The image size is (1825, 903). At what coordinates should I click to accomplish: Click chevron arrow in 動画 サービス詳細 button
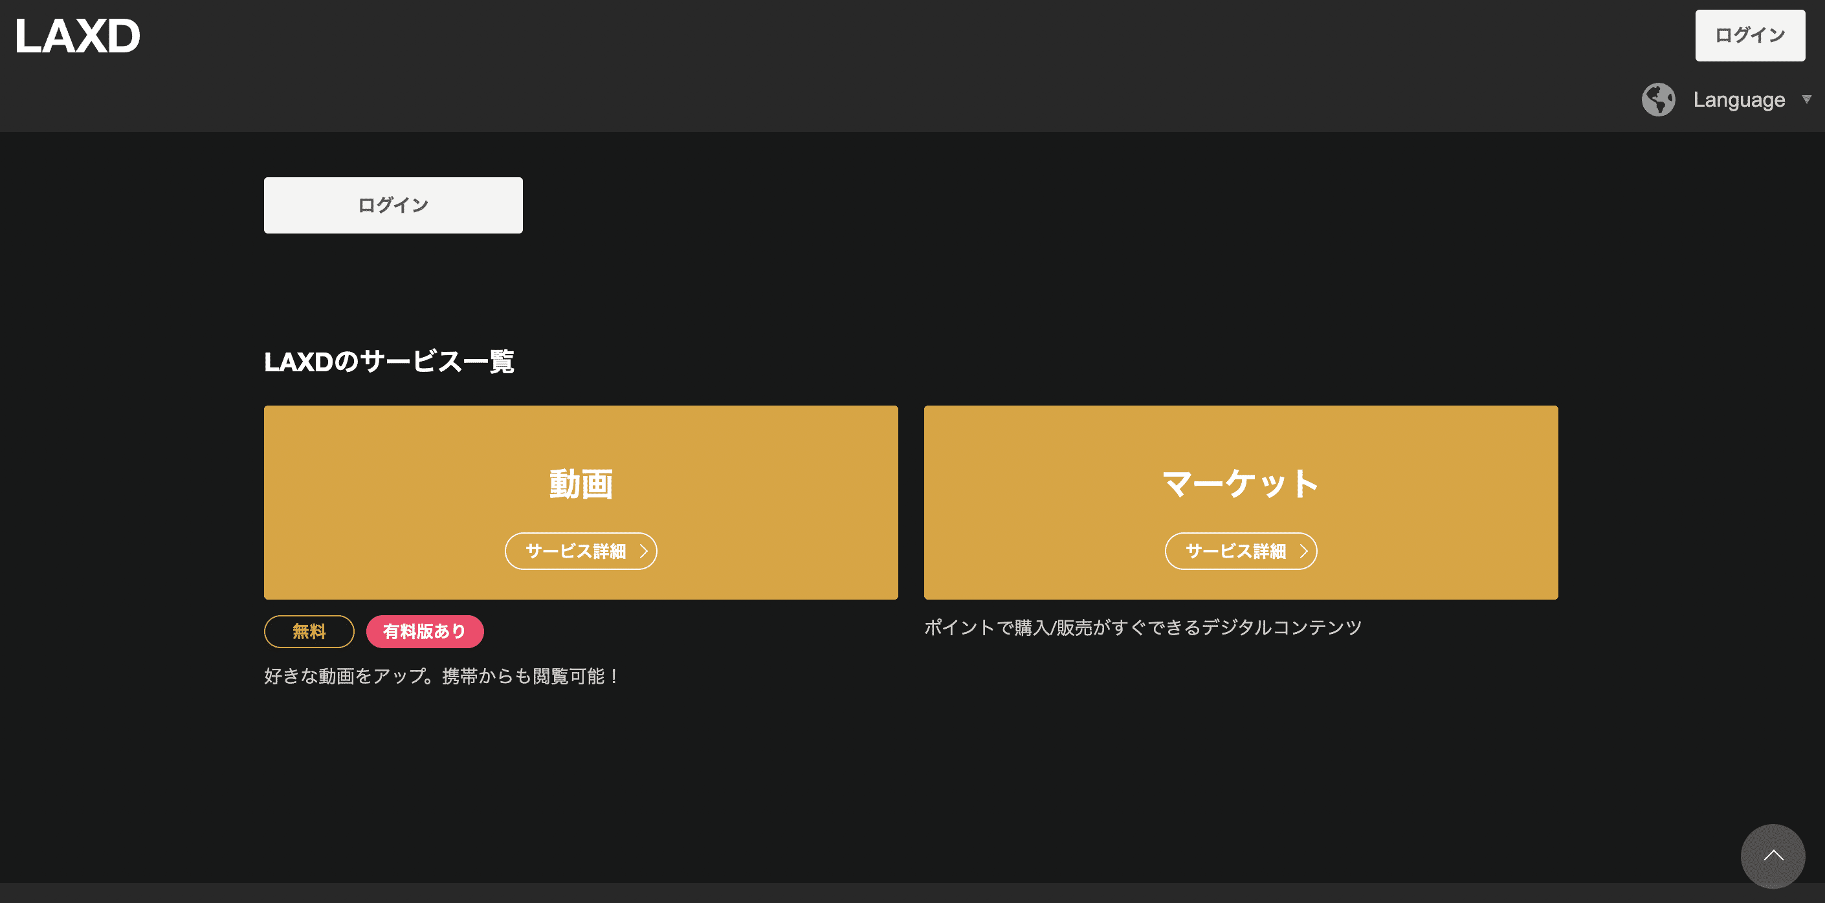click(643, 551)
